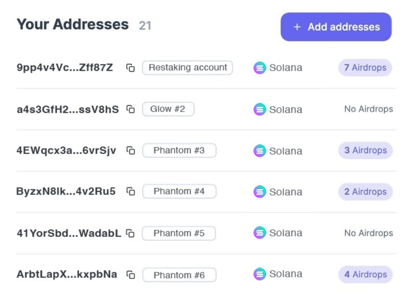Image resolution: width=413 pixels, height=301 pixels.
Task: Edit the Restaking account label
Action: tap(187, 68)
